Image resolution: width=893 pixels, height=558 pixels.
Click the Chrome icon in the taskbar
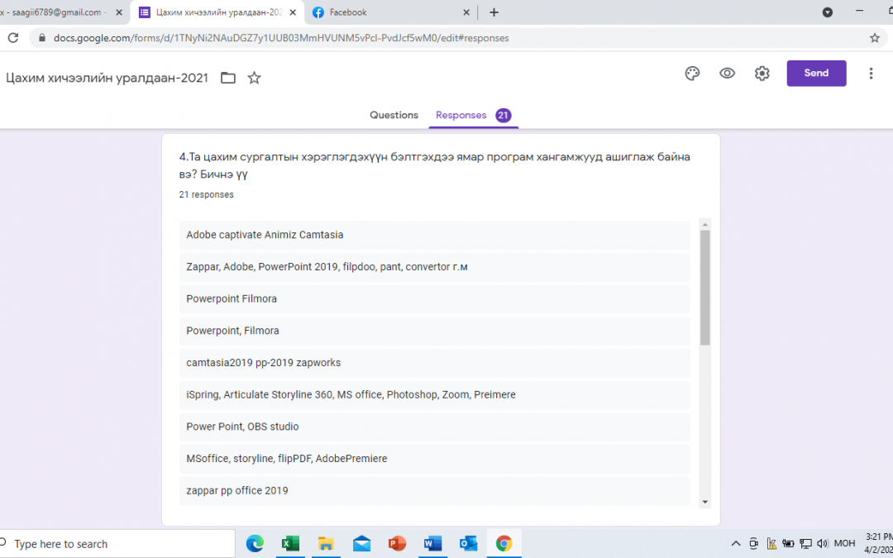pyautogui.click(x=504, y=544)
